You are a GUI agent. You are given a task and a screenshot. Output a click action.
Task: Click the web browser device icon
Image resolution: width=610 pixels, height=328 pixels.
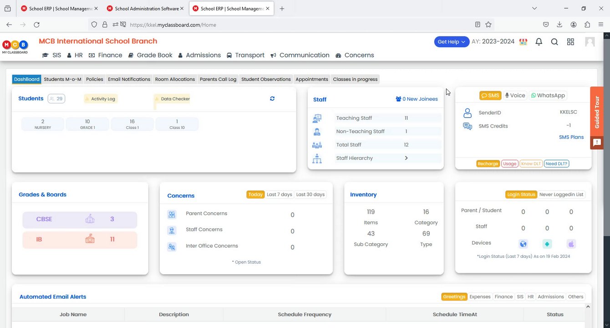click(523, 244)
